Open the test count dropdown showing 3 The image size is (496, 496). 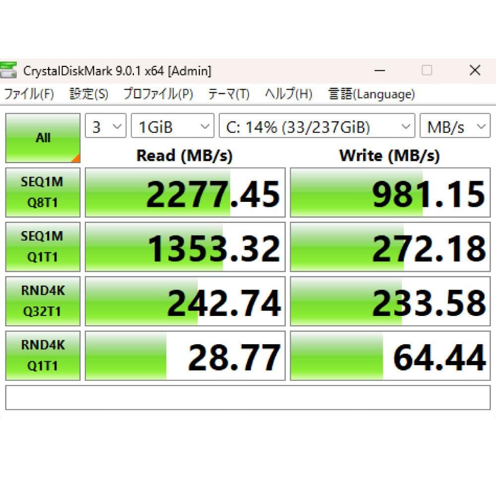point(105,126)
